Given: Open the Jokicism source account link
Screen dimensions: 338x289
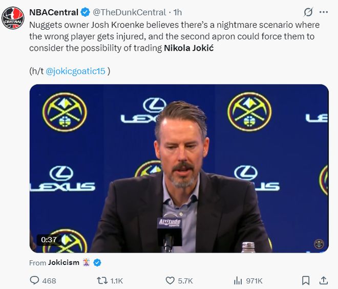Looking at the screenshot, I should [64, 262].
